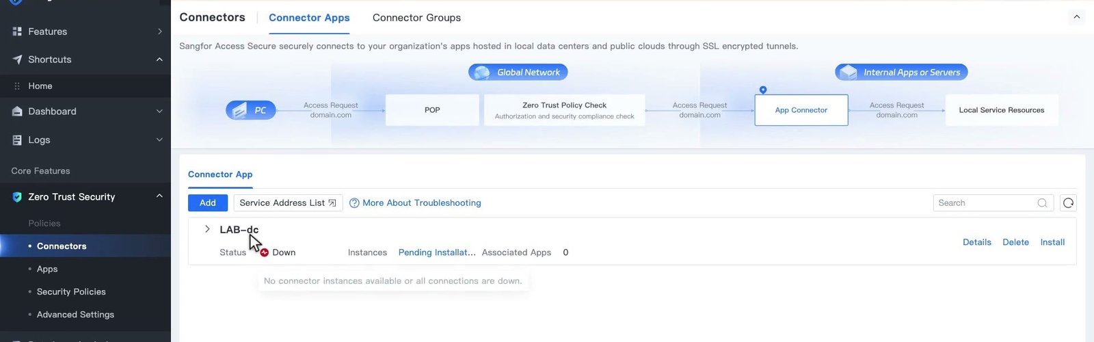Image resolution: width=1094 pixels, height=342 pixels.
Task: Click the Zero Trust Security shield icon
Action: tap(17, 197)
